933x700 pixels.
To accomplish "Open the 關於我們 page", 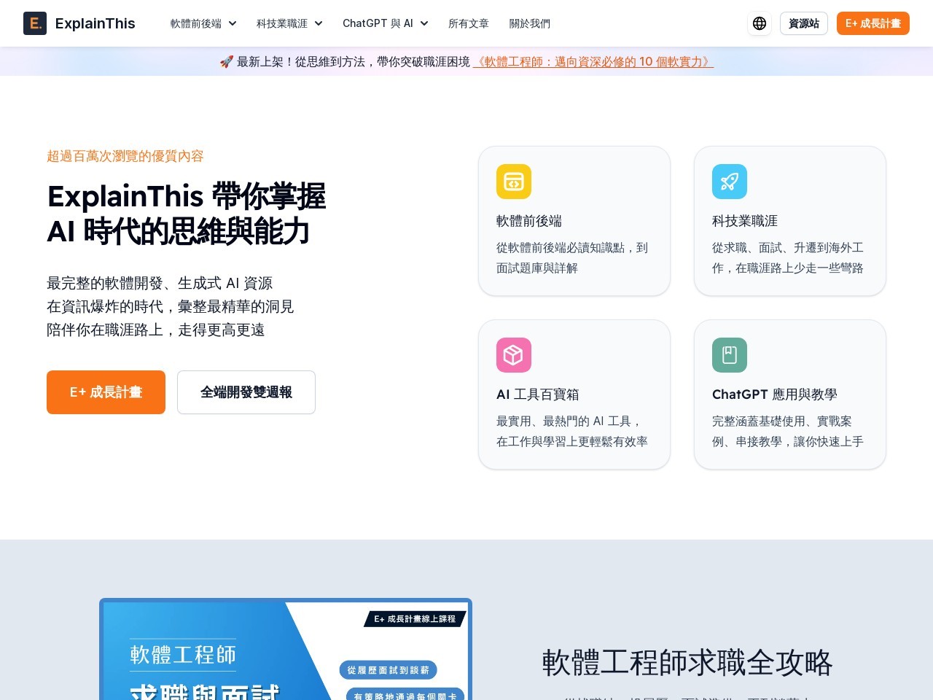I will 529,23.
